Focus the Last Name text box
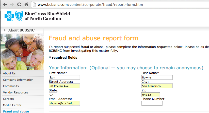Screen dimensions: 209x113 click(x=157, y=77)
